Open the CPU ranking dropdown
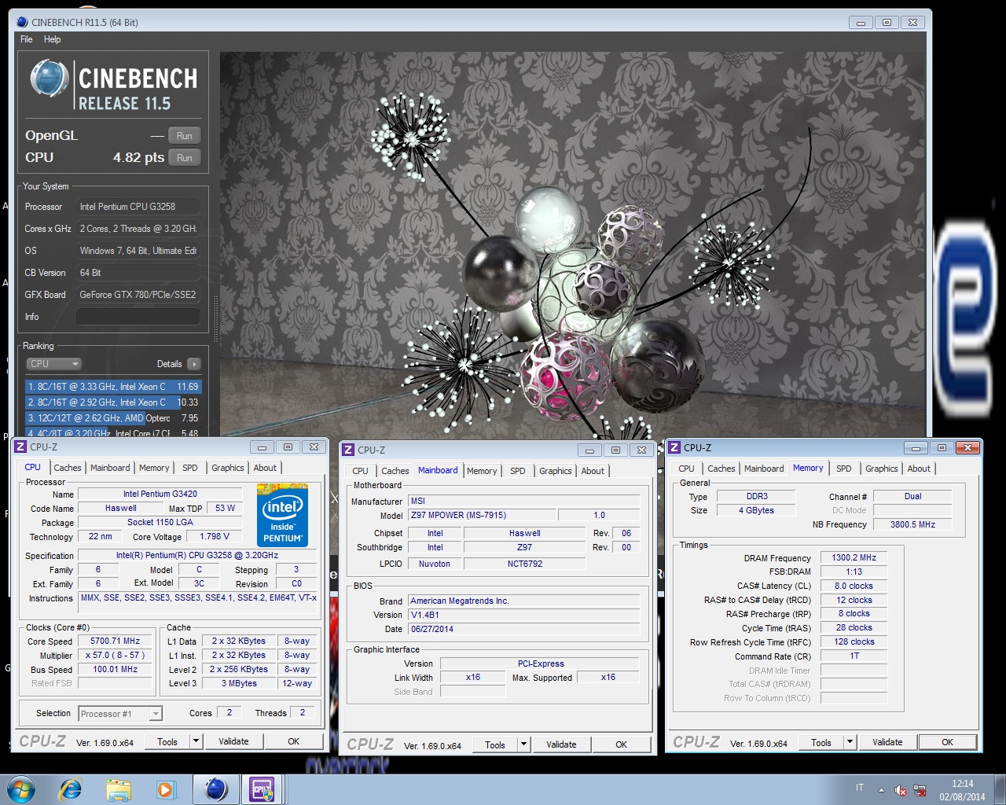 (x=53, y=364)
